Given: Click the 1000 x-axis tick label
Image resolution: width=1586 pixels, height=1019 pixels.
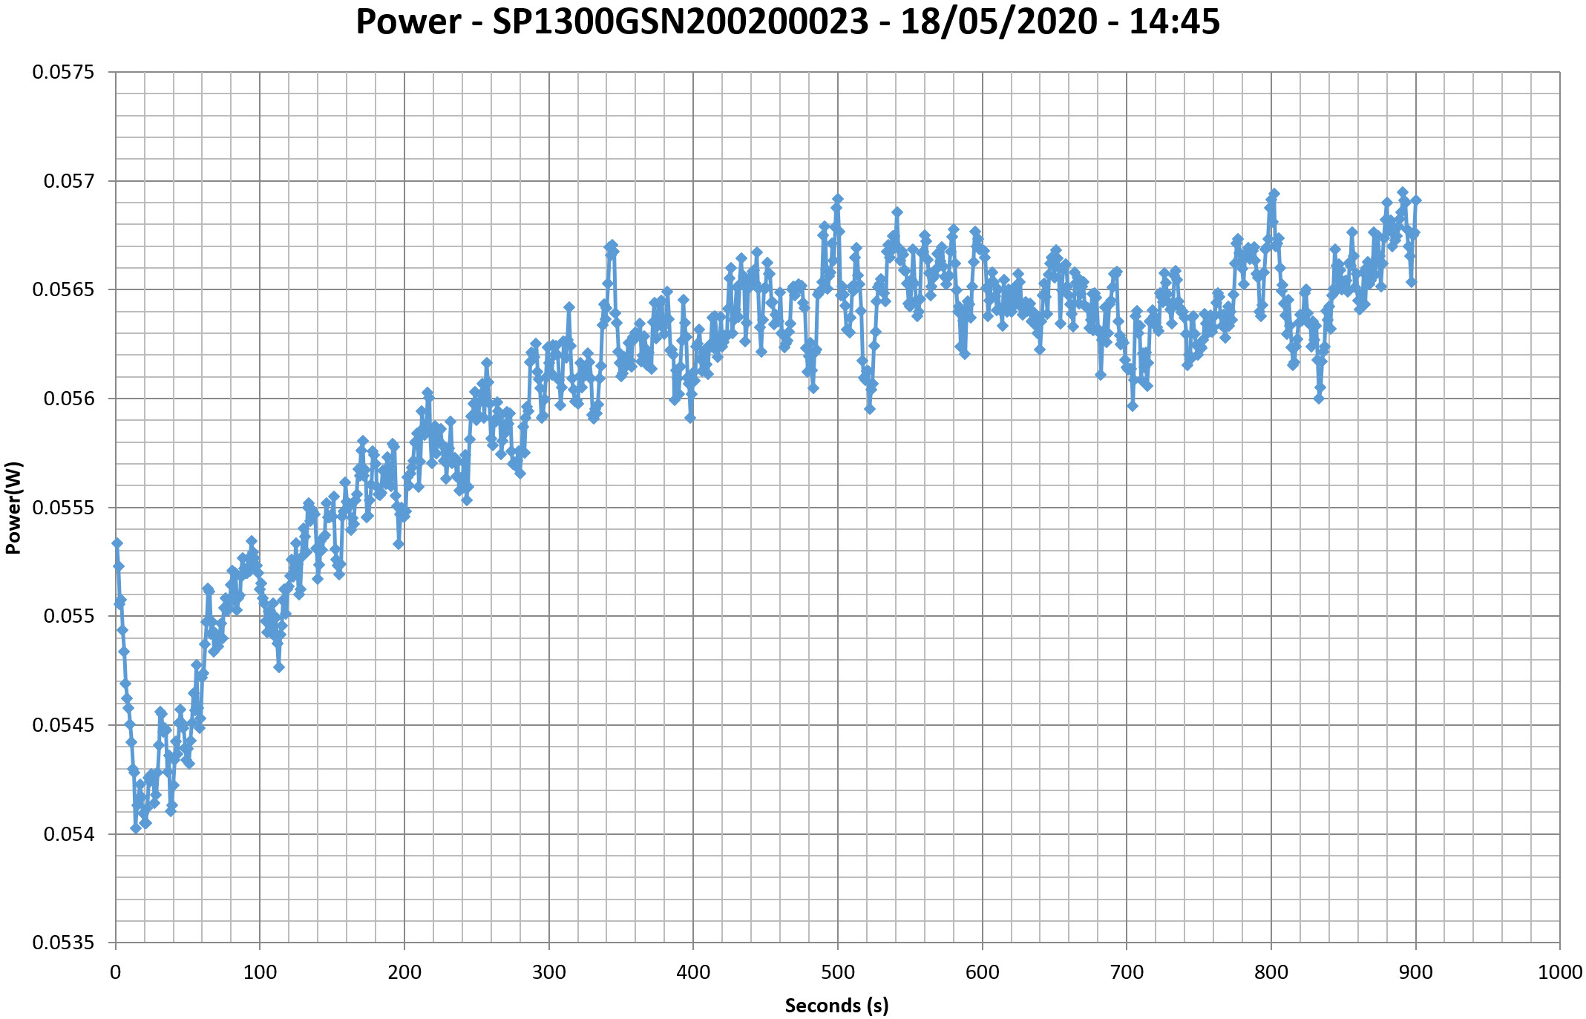Looking at the screenshot, I should click(1559, 972).
